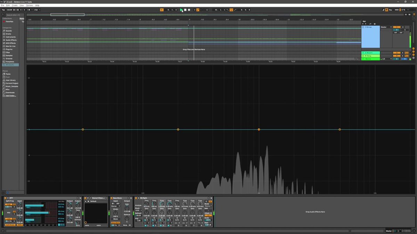Click the Add Folder link

tap(11, 95)
